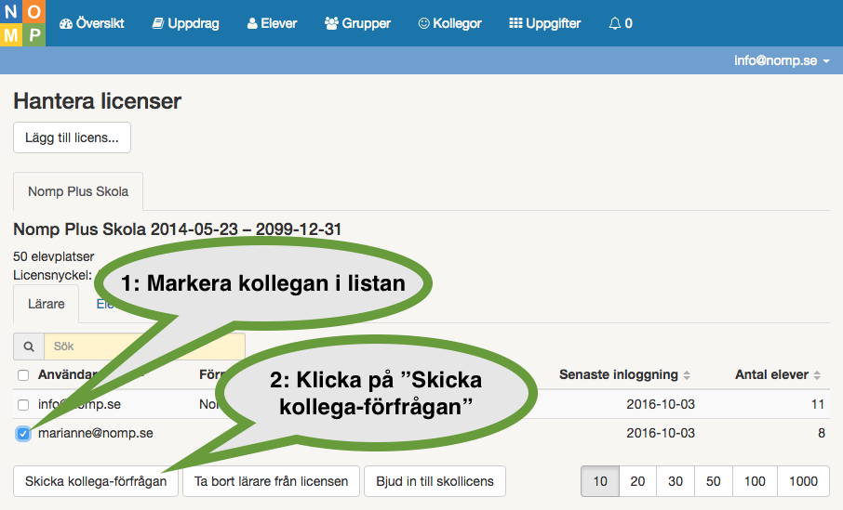Set page size to 100
843x510 pixels.
point(755,481)
